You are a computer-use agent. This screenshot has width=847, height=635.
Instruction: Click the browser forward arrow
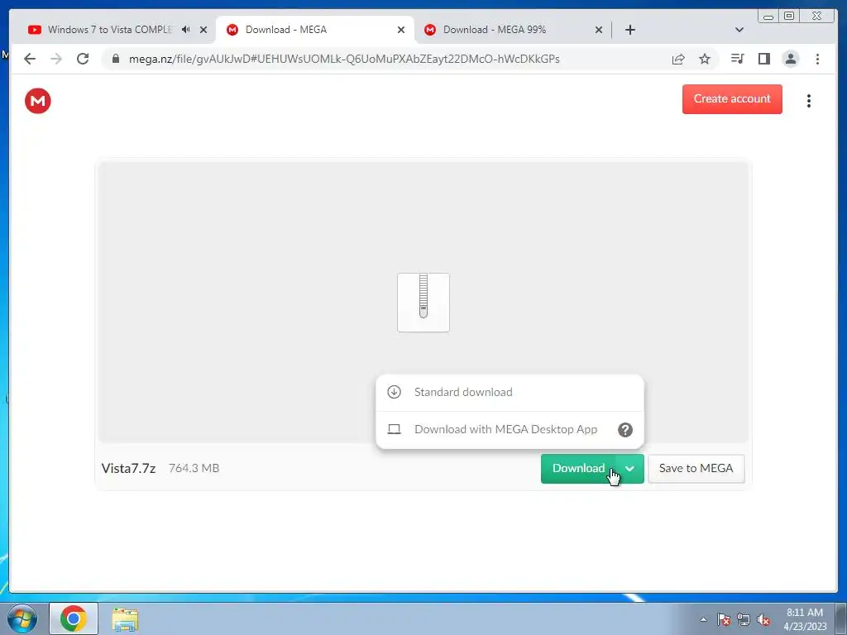point(56,59)
